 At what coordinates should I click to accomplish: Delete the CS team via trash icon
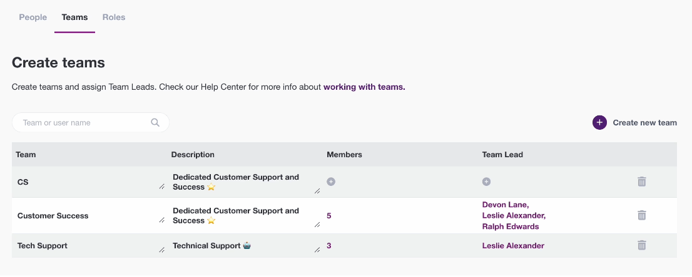pos(641,182)
